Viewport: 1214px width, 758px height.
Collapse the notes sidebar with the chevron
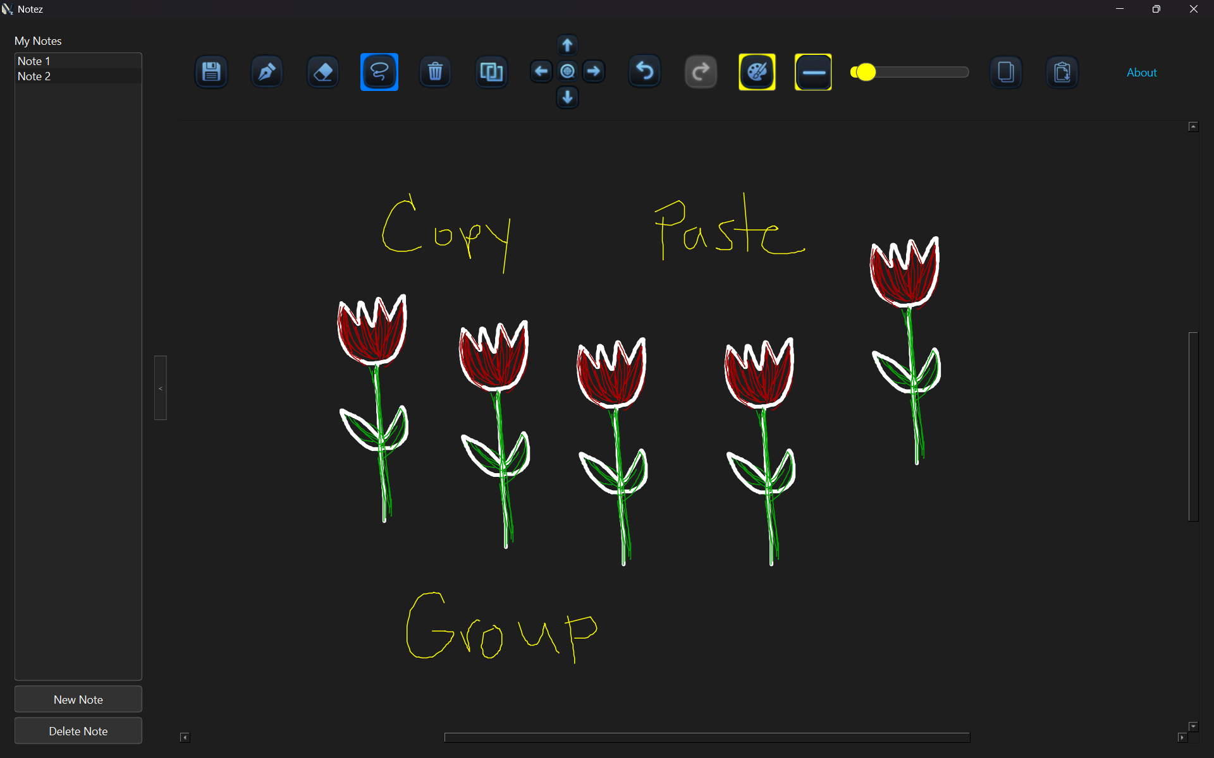tap(160, 388)
